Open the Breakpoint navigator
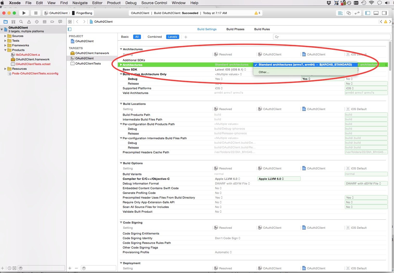This screenshot has height=273, width=394. pyautogui.click(x=52, y=22)
